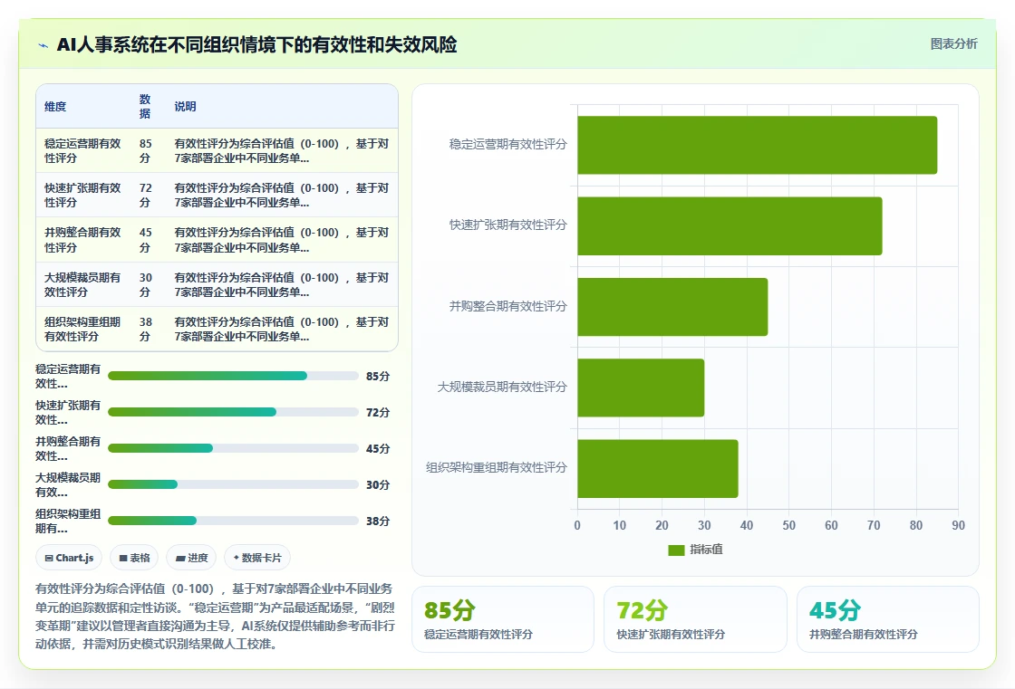Click the 图表分析 label in header
This screenshot has height=689, width=1015.
click(x=953, y=44)
